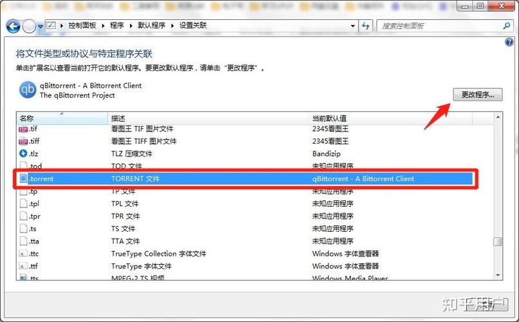Select the .tlz Bandizip icon

(x=23, y=153)
